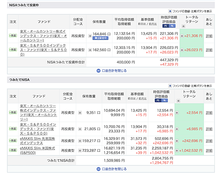Open eMAXIS Slim 先進国株式インデックス link
Screen dimensions: 223x176
click(x=37, y=141)
